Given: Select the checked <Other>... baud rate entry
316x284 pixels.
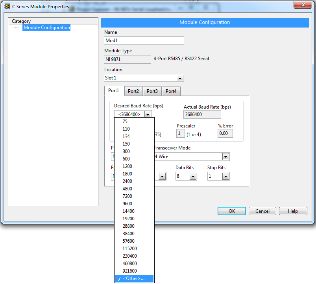Looking at the screenshot, I should [x=134, y=278].
